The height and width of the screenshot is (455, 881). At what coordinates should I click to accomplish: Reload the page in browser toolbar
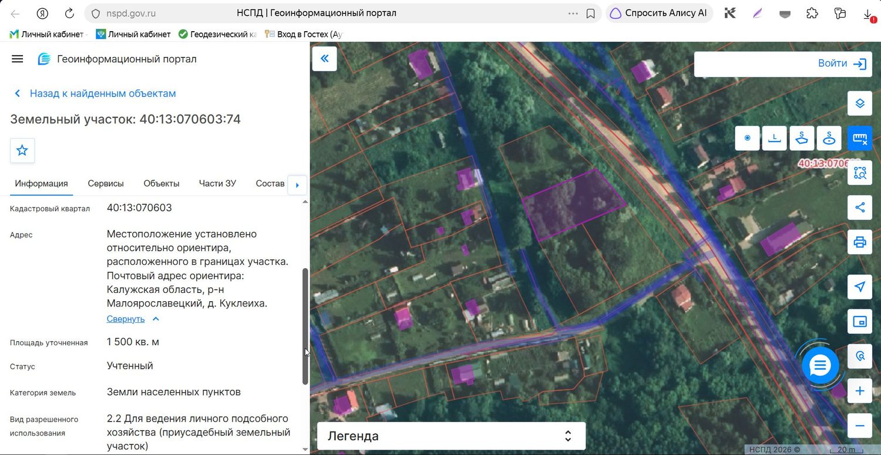(x=69, y=13)
